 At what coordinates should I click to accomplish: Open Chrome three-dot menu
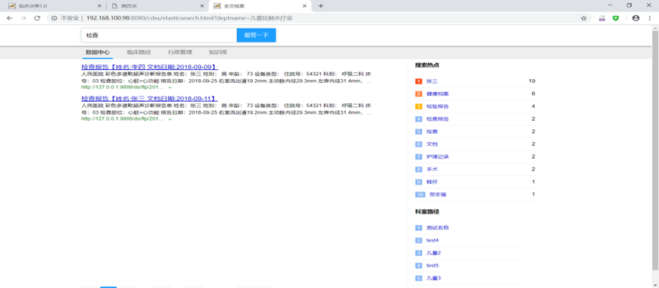[649, 18]
